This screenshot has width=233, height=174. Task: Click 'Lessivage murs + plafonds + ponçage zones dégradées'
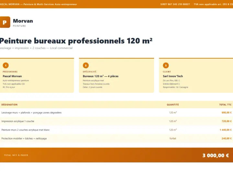31,112
